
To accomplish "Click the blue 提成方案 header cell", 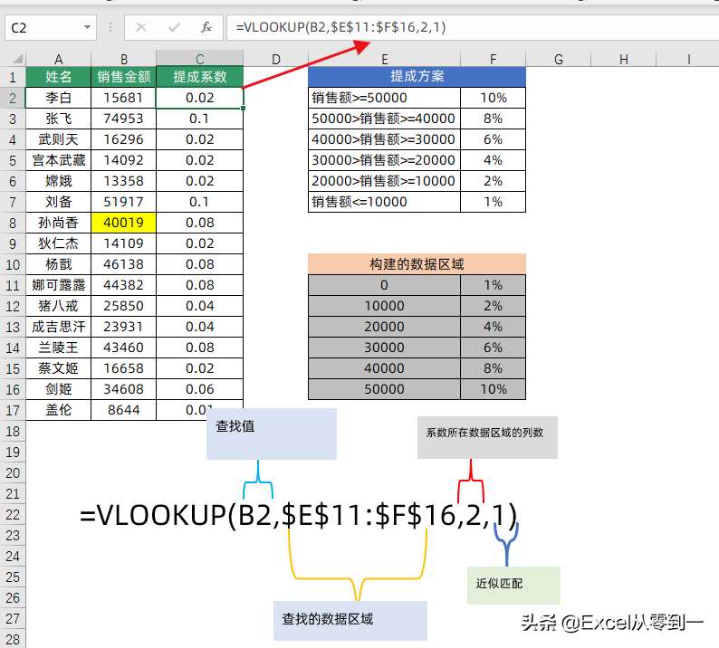I will pos(417,77).
